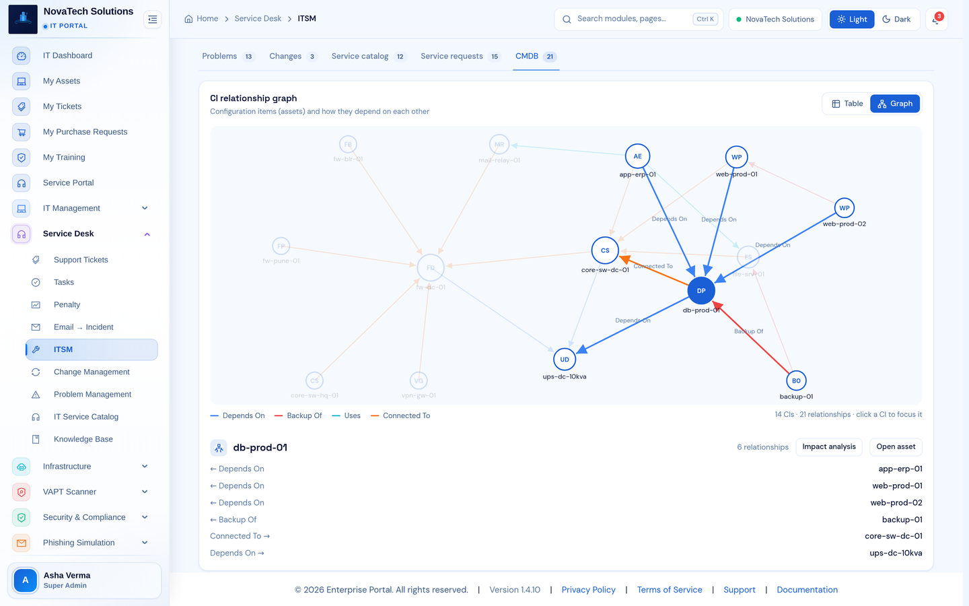Open the notifications bell icon
969x606 pixels.
936,20
